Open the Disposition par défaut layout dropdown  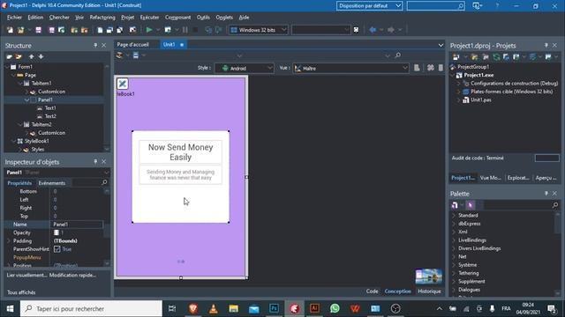coord(369,6)
